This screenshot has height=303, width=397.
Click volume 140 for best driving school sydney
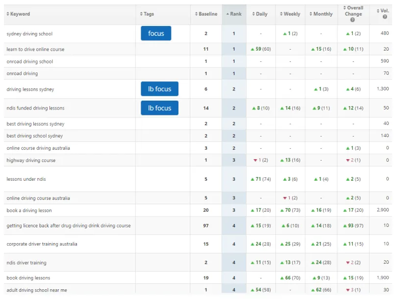pyautogui.click(x=385, y=136)
